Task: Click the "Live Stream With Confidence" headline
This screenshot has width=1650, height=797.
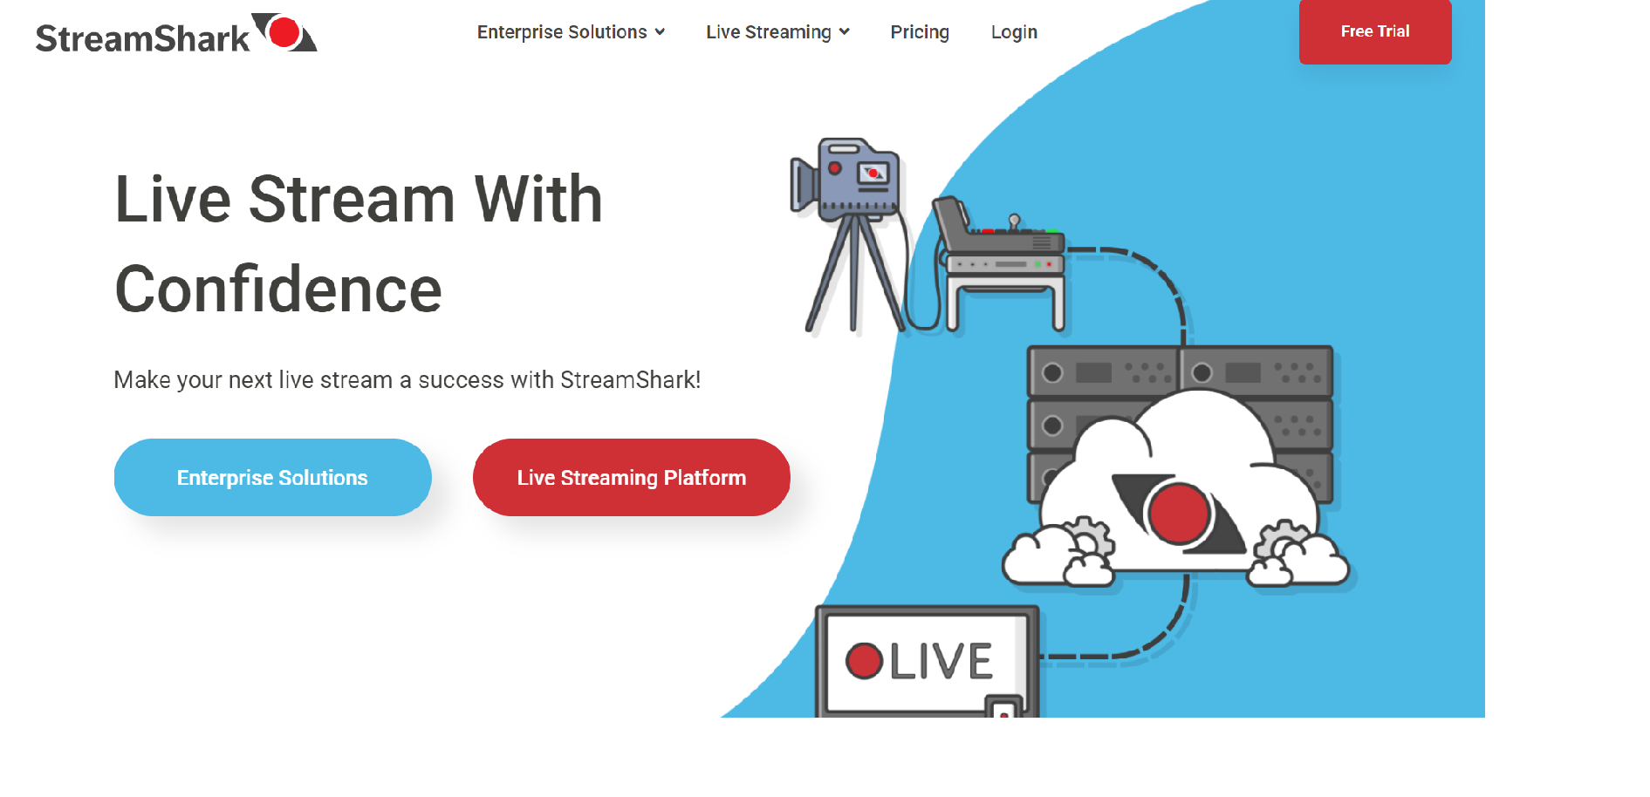Action: click(358, 244)
